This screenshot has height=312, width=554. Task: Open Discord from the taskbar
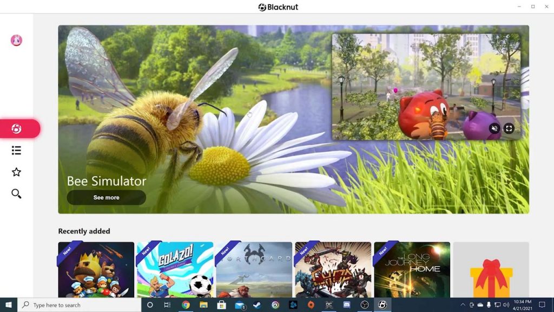coord(347,305)
